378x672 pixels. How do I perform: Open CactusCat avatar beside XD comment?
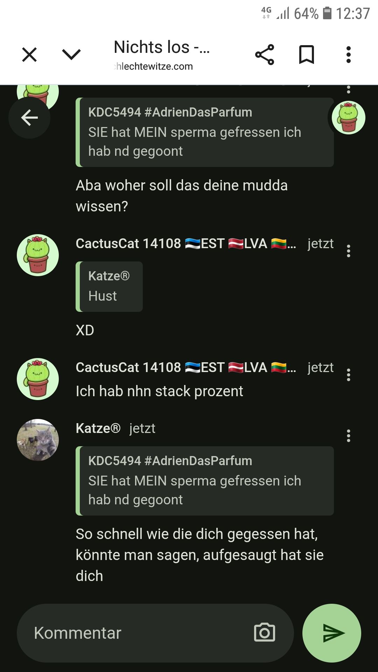pos(38,255)
